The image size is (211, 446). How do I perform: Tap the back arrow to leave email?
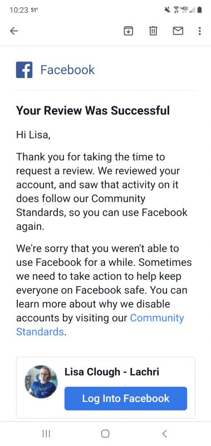14,31
